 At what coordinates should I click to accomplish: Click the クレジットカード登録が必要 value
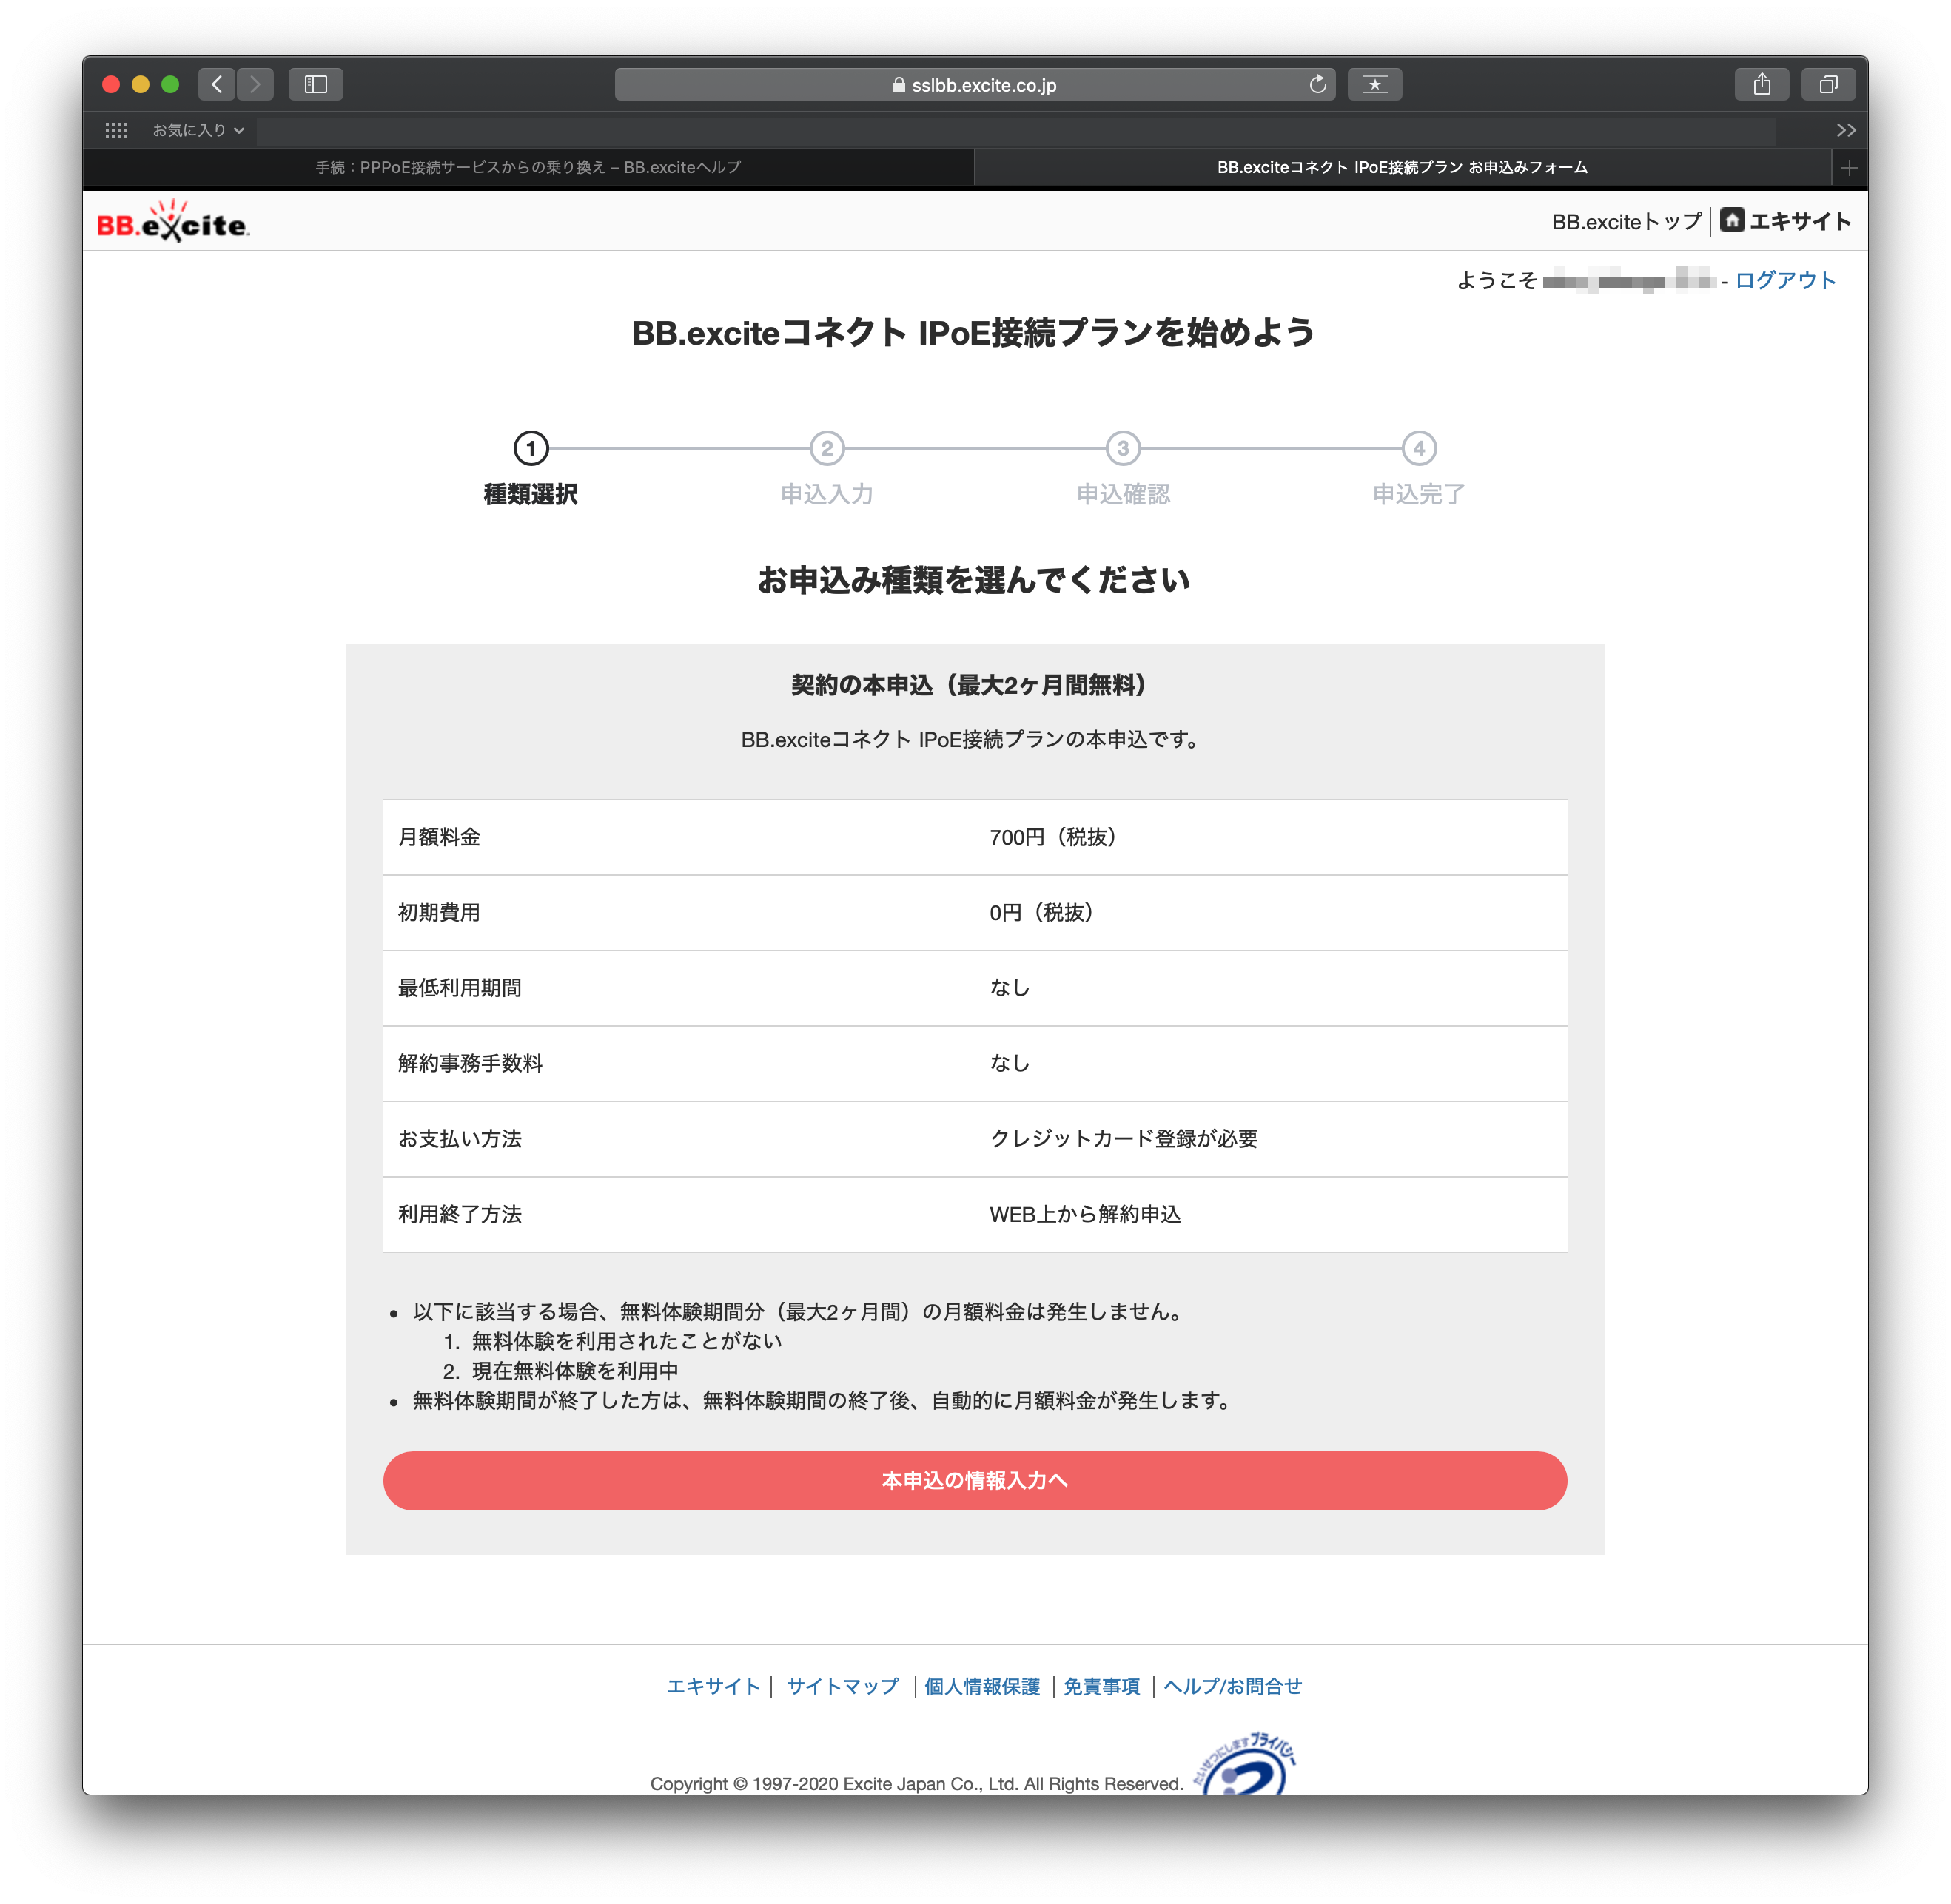click(1124, 1139)
